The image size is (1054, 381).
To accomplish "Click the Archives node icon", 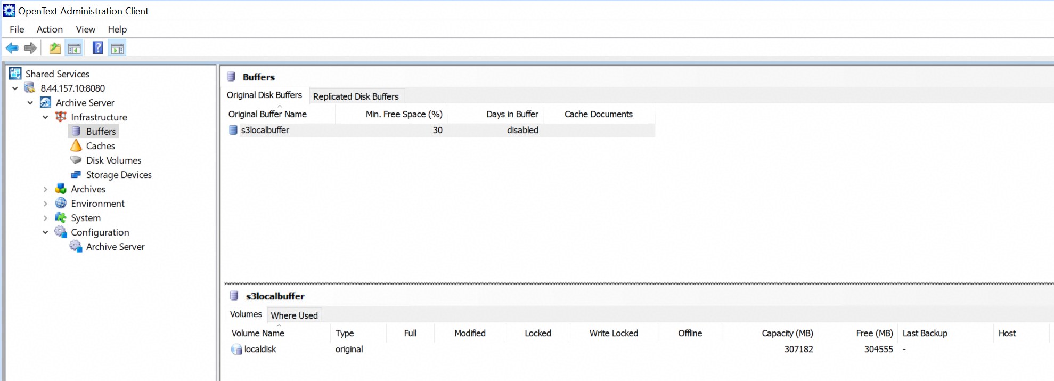I will click(x=61, y=189).
